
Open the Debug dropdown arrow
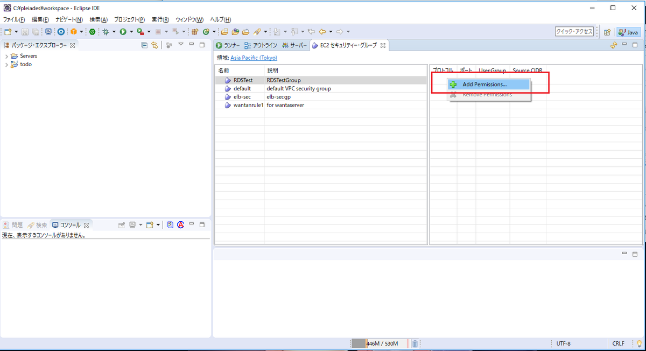[x=114, y=32]
